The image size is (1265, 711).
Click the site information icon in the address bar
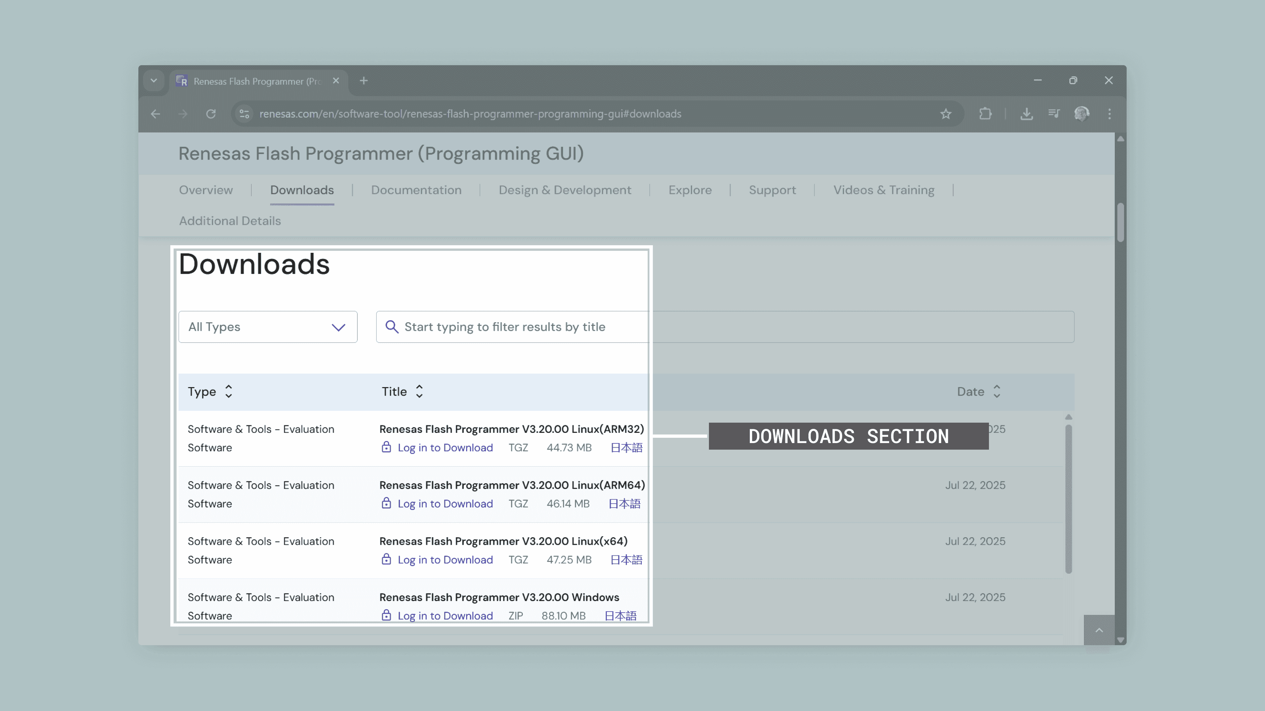[244, 114]
